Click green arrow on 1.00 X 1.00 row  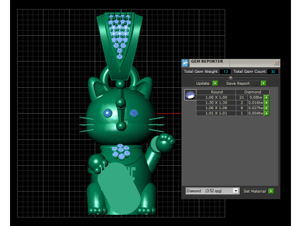pos(267,97)
